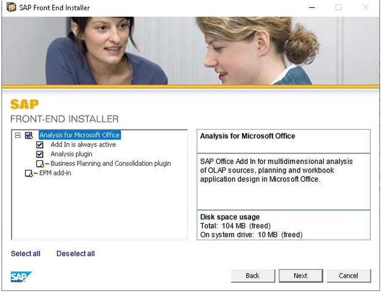Click the Deselect all link
The width and height of the screenshot is (381, 292).
(76, 254)
